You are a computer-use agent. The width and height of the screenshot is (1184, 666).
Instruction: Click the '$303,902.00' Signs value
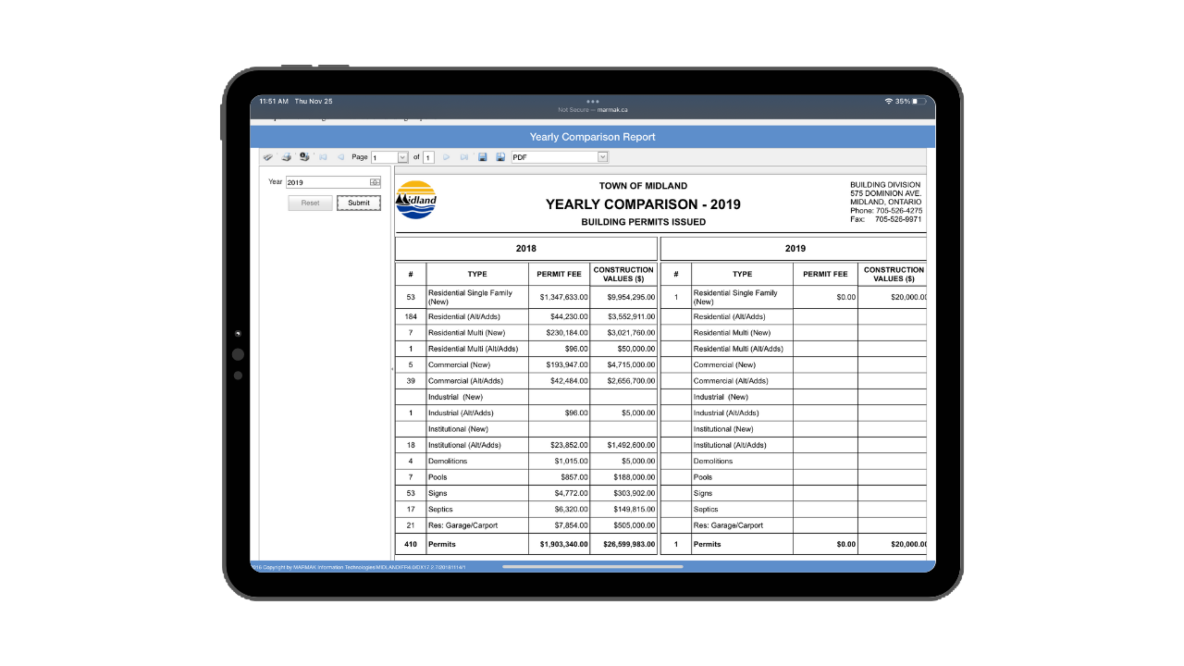click(634, 493)
